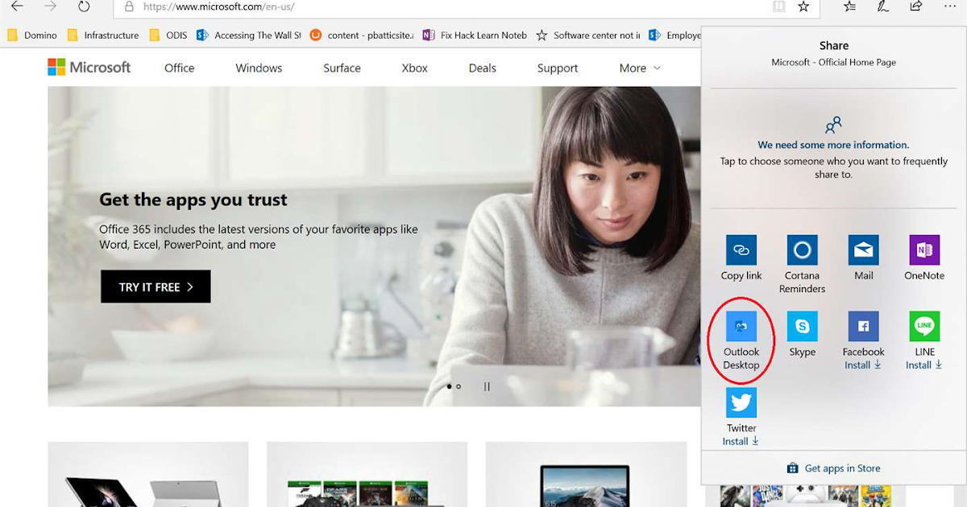The height and width of the screenshot is (507, 967).
Task: Click the browser Back arrow
Action: point(16,6)
